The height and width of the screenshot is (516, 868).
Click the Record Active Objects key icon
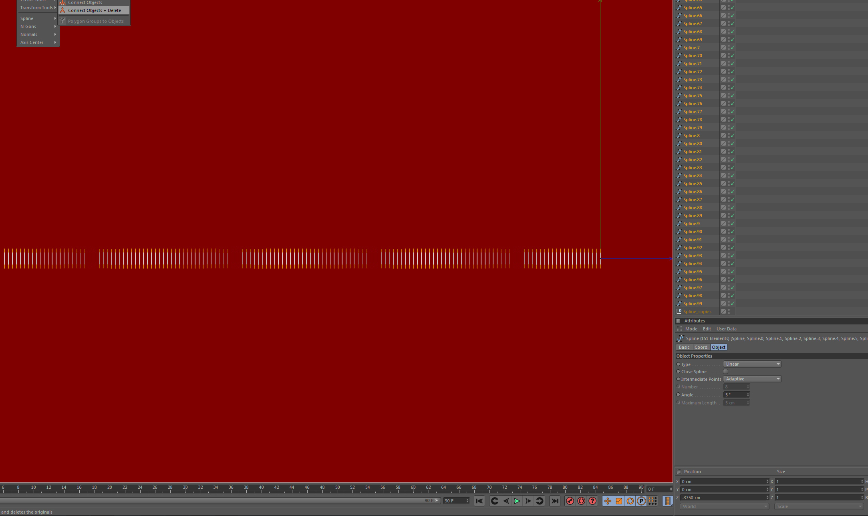[x=570, y=501]
